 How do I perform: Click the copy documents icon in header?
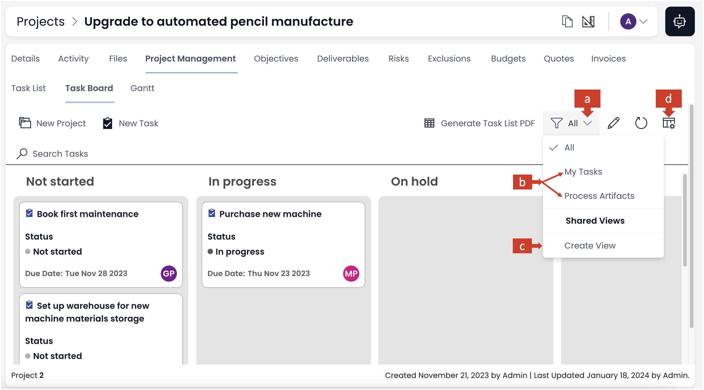coord(567,21)
